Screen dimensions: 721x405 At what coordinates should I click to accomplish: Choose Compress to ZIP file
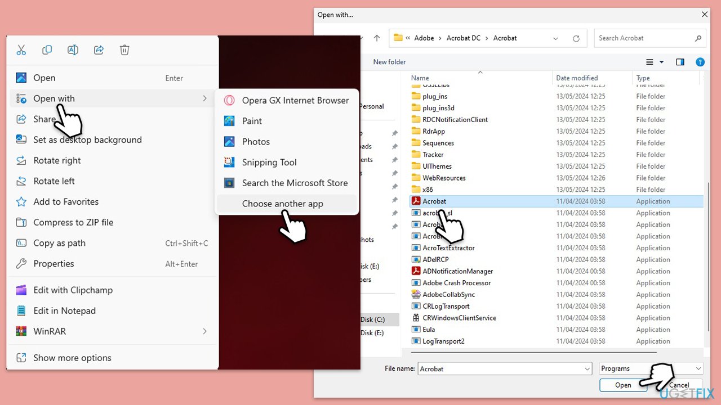[112, 222]
